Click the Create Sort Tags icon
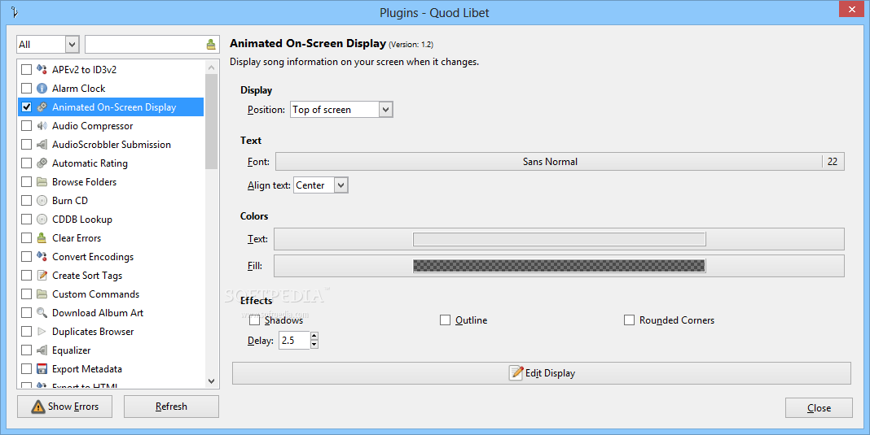This screenshot has height=435, width=870. click(42, 276)
